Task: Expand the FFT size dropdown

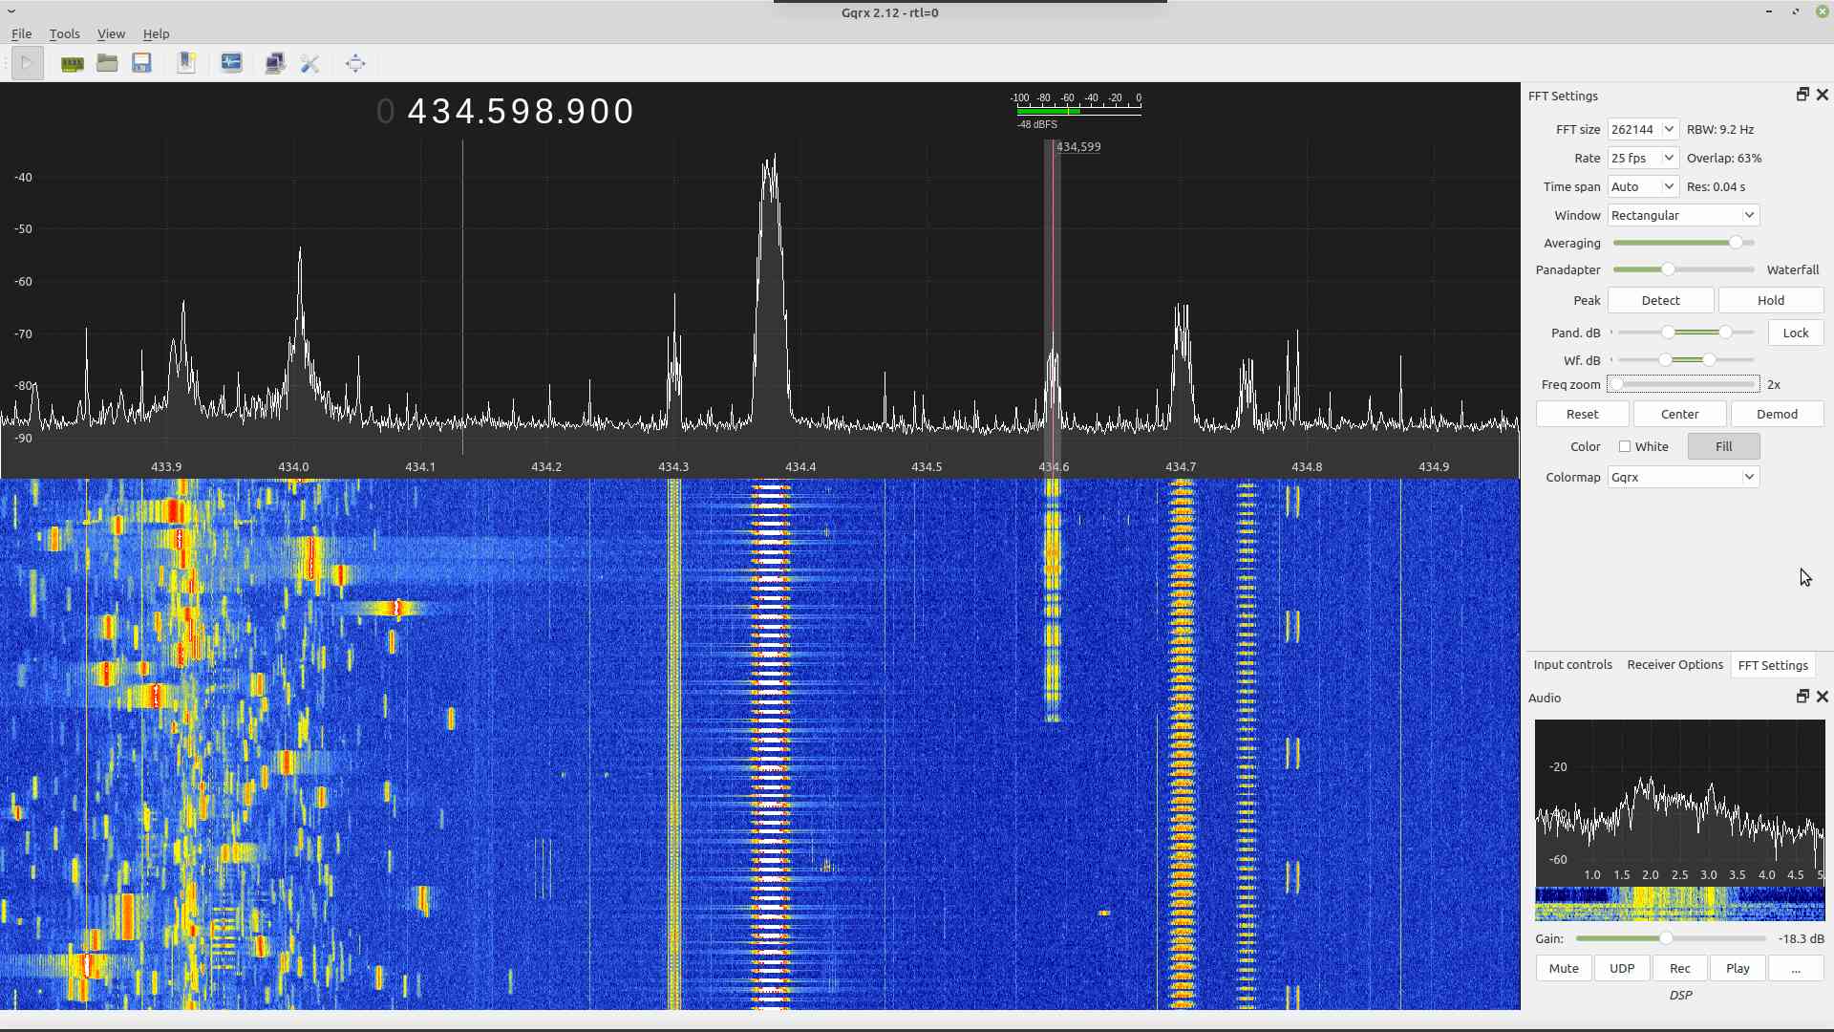Action: point(1643,129)
